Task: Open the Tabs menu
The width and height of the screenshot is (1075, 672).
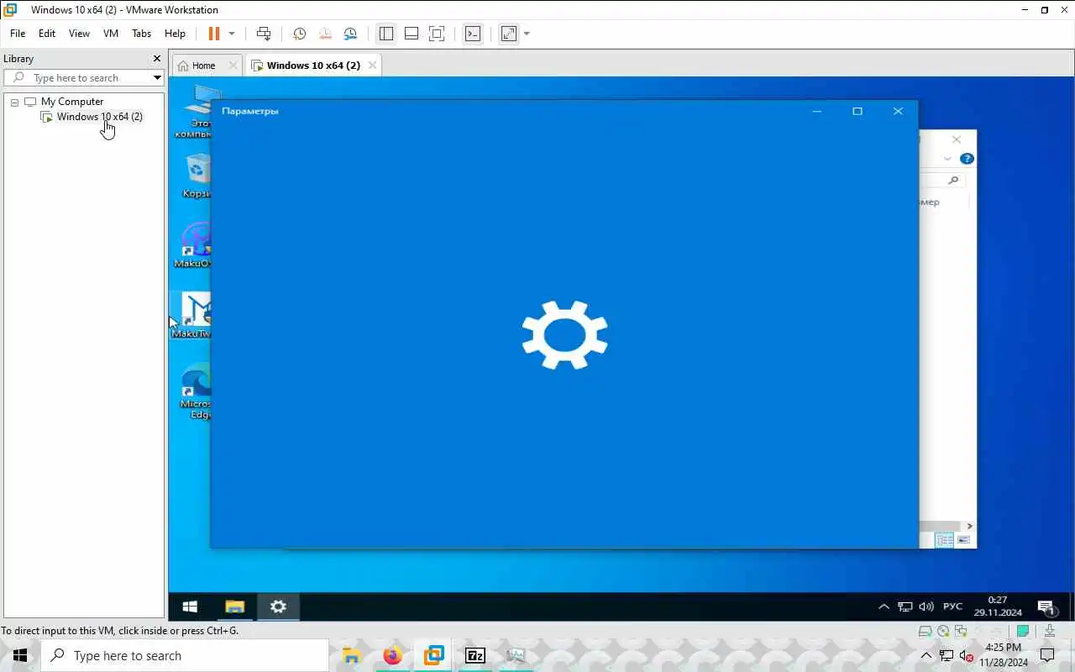Action: tap(141, 34)
